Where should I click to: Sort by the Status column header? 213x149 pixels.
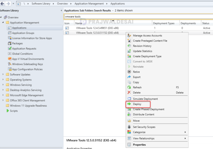click(x=207, y=23)
